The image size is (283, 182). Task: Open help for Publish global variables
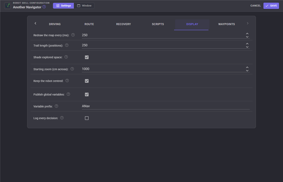pos(69,94)
